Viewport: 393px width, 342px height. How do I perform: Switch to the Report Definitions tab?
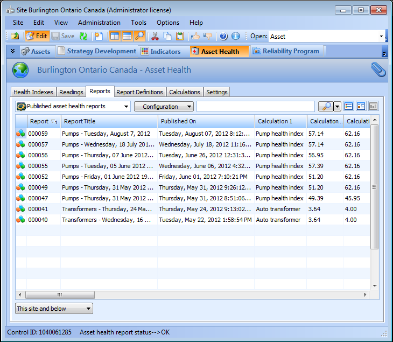coord(139,92)
